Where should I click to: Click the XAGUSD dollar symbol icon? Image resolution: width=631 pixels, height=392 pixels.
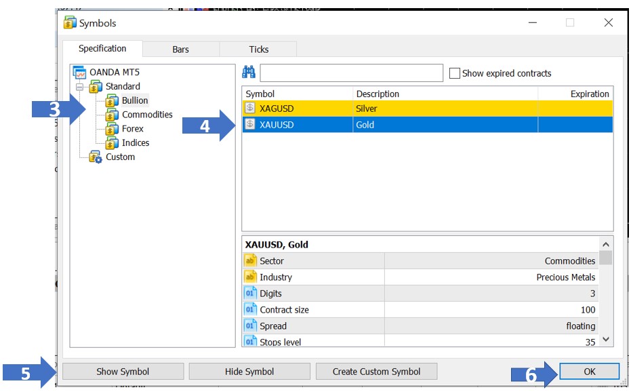[x=251, y=109]
